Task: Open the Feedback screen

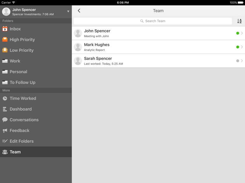Action: pos(36,131)
